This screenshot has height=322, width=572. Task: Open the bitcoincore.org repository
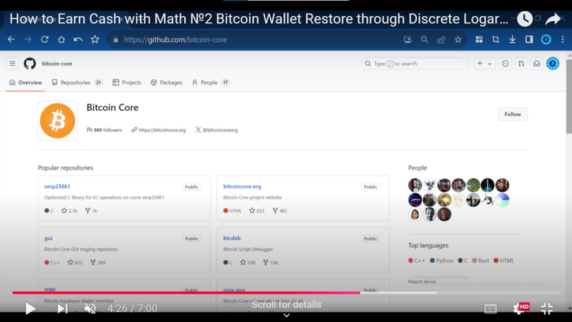[x=242, y=186]
